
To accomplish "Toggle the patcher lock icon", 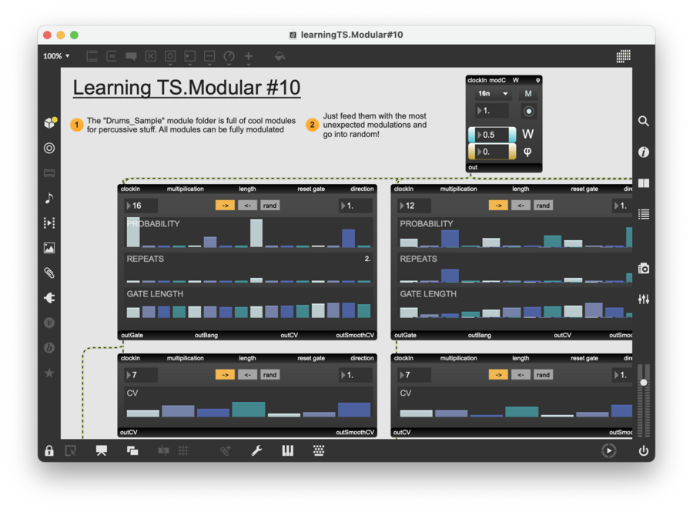I will [x=49, y=450].
